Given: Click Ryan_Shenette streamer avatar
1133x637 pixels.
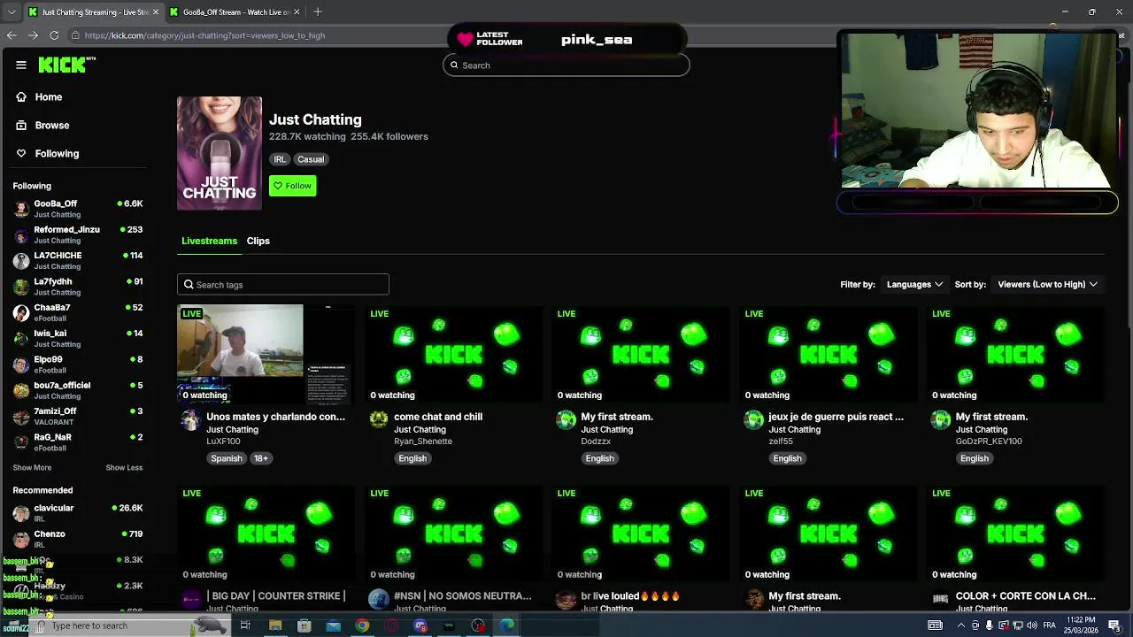Looking at the screenshot, I should (x=379, y=419).
